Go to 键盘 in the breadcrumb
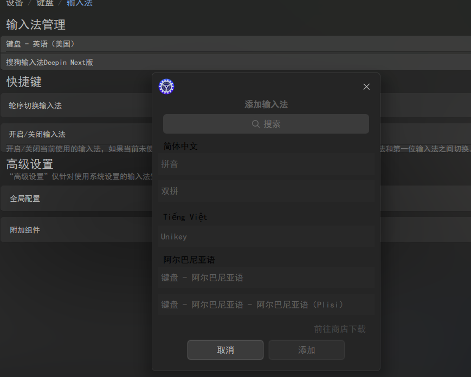471x377 pixels. tap(45, 3)
